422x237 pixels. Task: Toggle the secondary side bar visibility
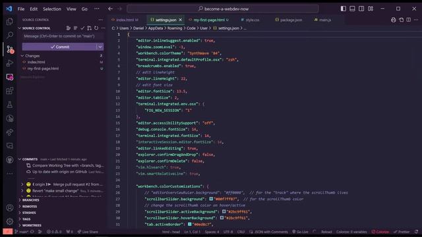click(361, 9)
